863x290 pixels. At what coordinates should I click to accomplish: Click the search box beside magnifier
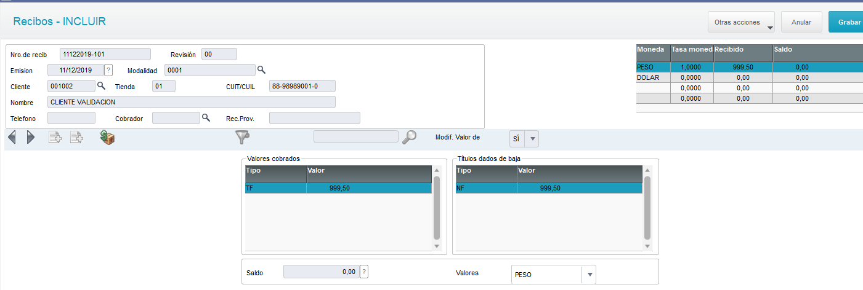point(356,136)
